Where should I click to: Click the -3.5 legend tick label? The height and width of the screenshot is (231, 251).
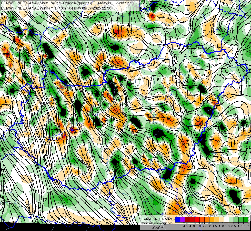(195, 226)
